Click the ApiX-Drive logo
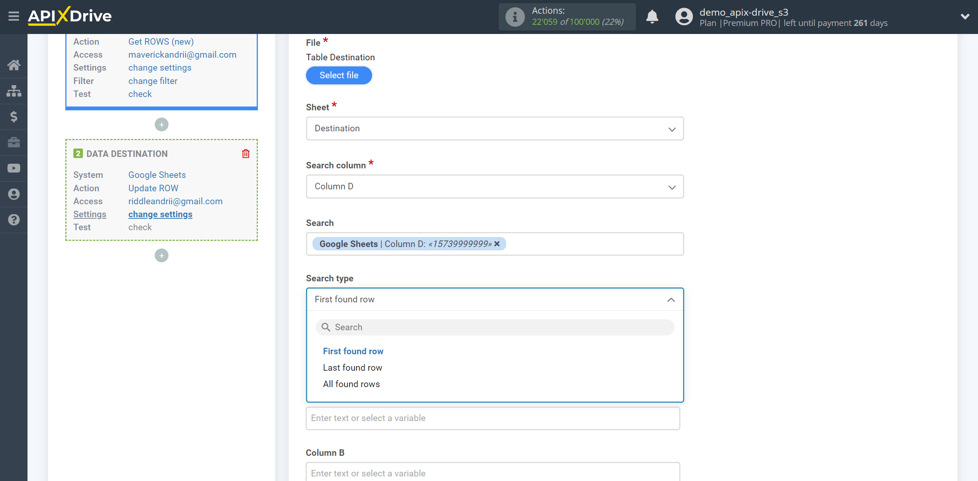978x481 pixels. tap(70, 16)
